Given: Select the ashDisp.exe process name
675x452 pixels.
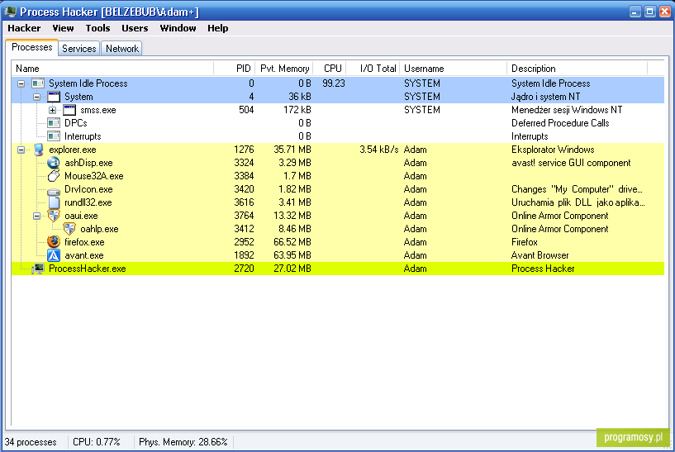Looking at the screenshot, I should (x=88, y=163).
